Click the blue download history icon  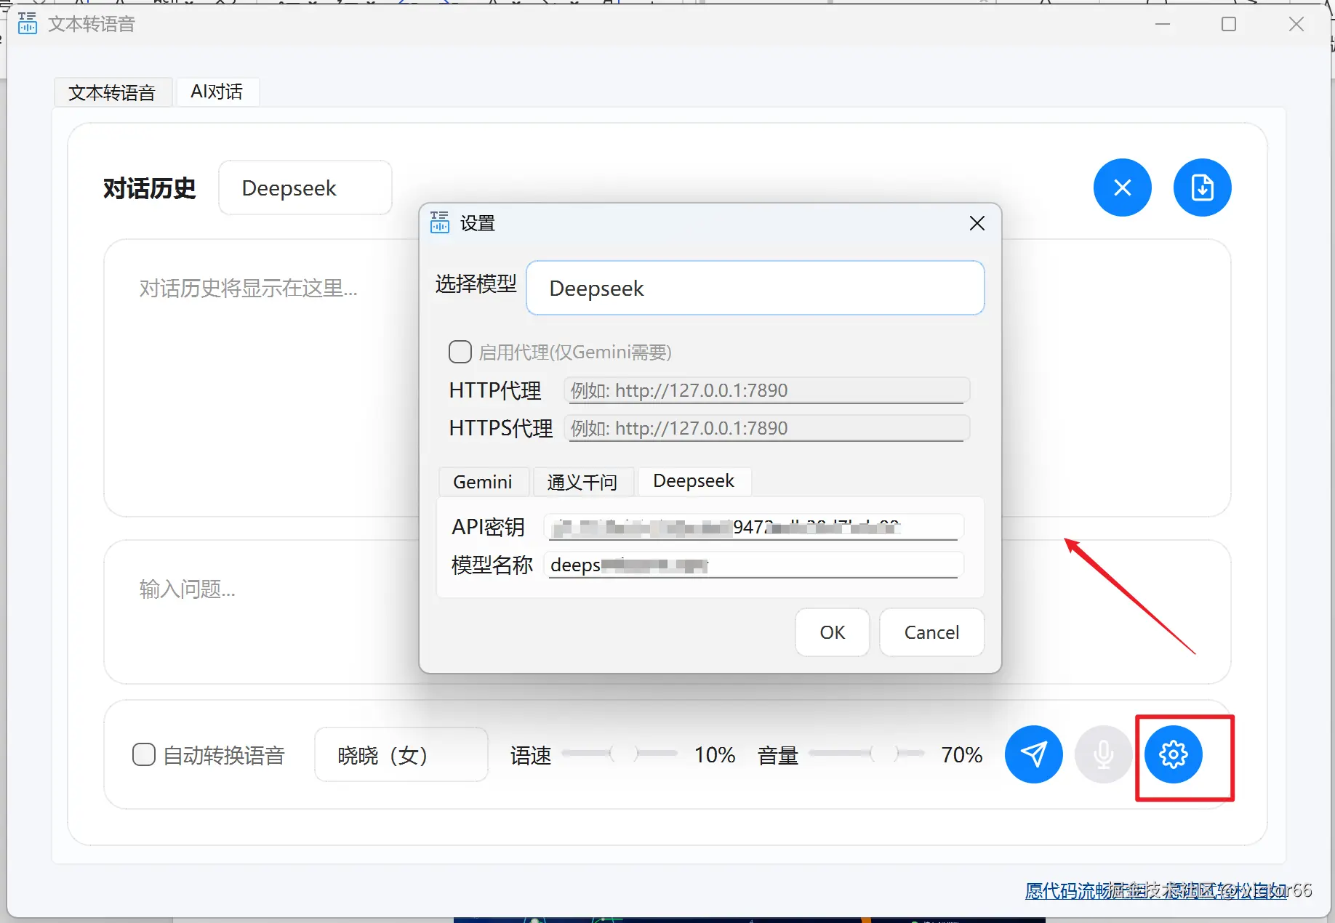point(1202,188)
